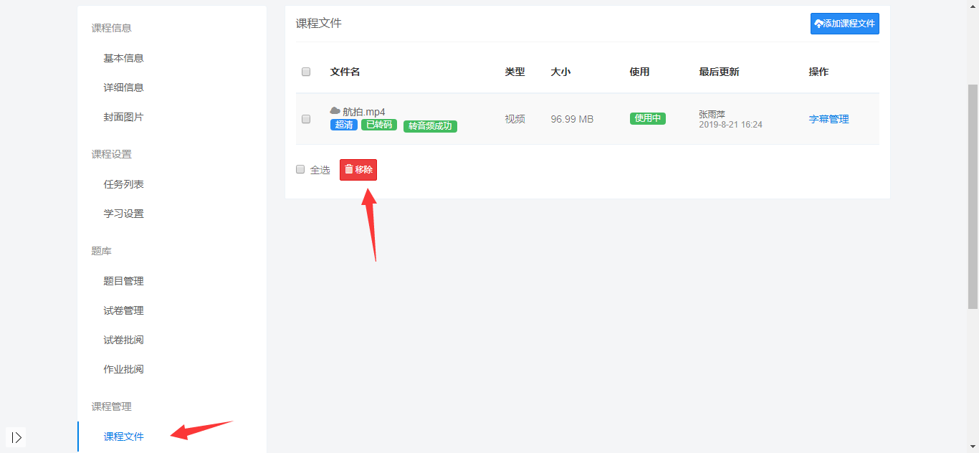This screenshot has width=979, height=453.
Task: Select 课程文件 in sidebar
Action: (x=123, y=437)
